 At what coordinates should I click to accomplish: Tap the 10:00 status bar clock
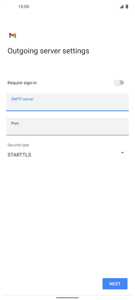pos(24,7)
